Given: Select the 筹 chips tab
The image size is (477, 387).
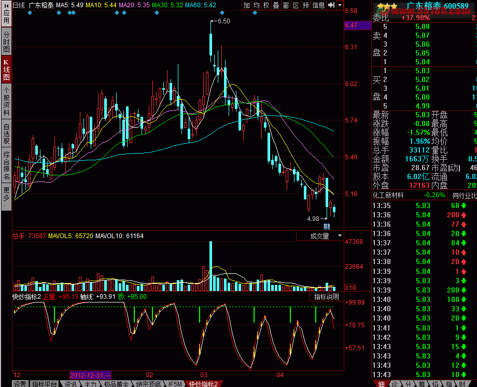Looking at the screenshot, I should [422, 384].
